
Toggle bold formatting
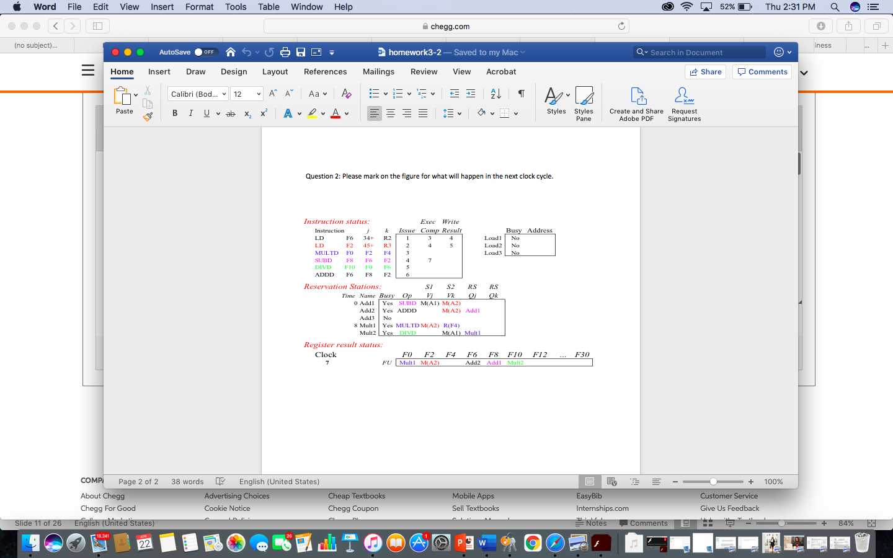[x=174, y=113]
